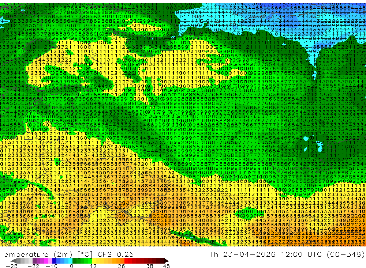Click the darkest green legend swatch right of 0
366x268 pixels.
pyautogui.click(x=74, y=261)
